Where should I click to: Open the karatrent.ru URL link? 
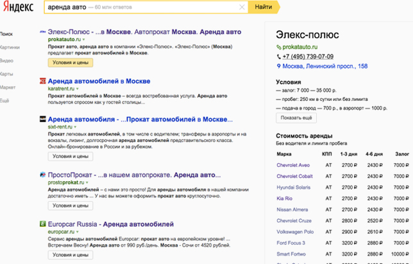(61, 89)
